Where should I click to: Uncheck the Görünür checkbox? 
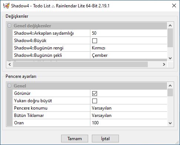click(x=94, y=93)
